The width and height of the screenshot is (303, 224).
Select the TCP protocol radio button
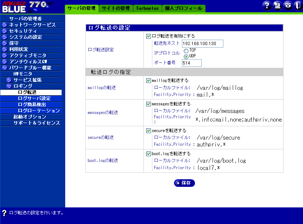[186, 51]
